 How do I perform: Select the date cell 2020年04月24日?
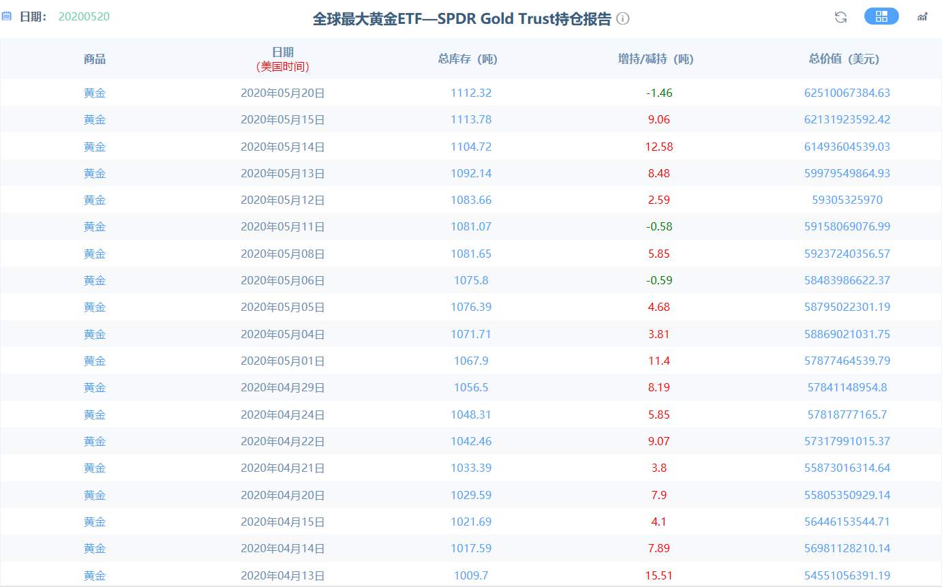(283, 415)
